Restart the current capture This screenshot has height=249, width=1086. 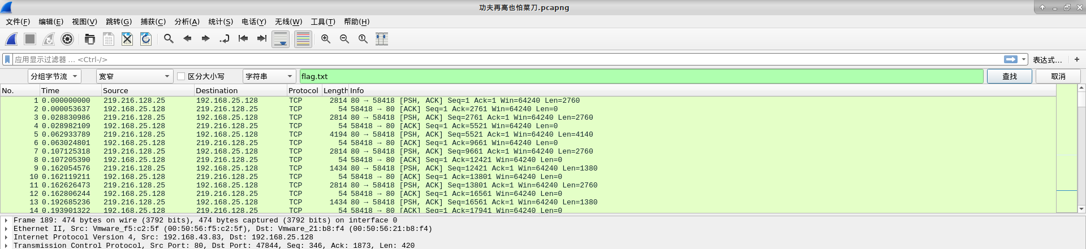(x=49, y=39)
